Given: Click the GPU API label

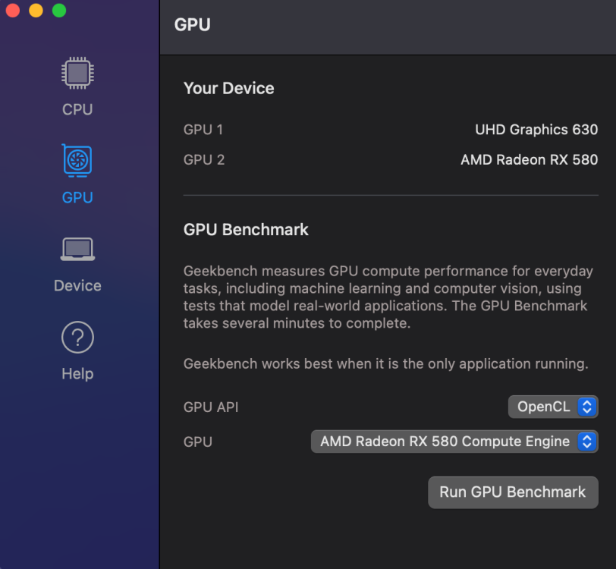Looking at the screenshot, I should (x=211, y=407).
